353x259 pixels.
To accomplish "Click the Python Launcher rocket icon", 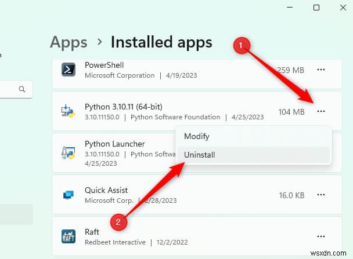I will click(68, 153).
